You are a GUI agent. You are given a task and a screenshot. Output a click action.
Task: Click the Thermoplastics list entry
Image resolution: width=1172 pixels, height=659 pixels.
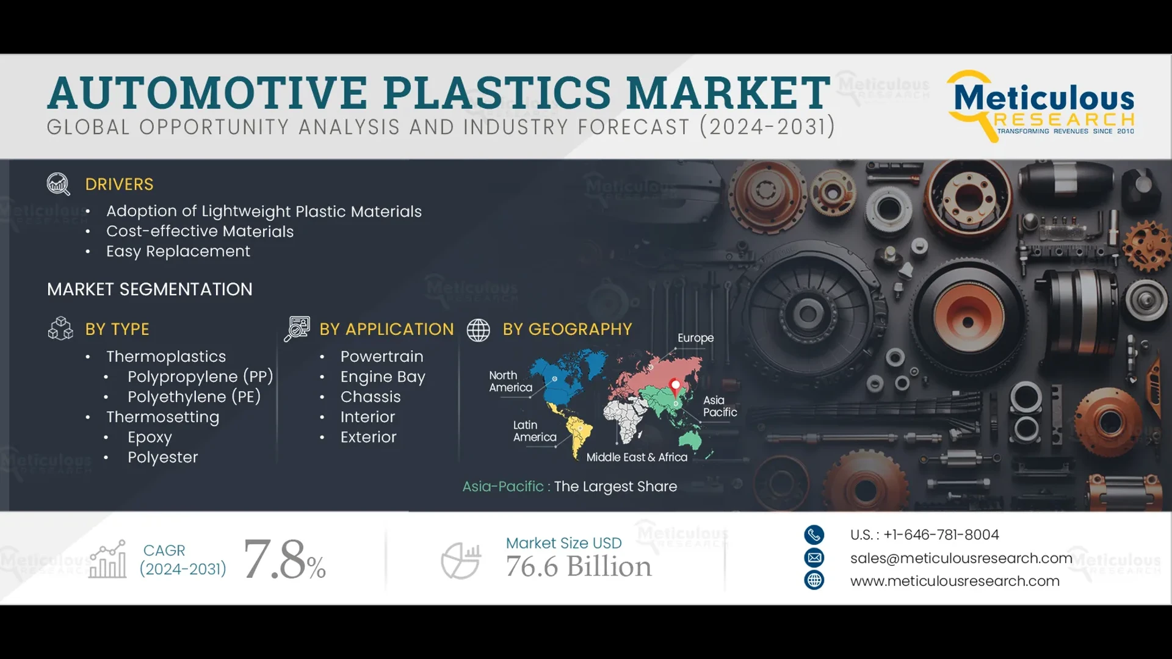point(165,356)
